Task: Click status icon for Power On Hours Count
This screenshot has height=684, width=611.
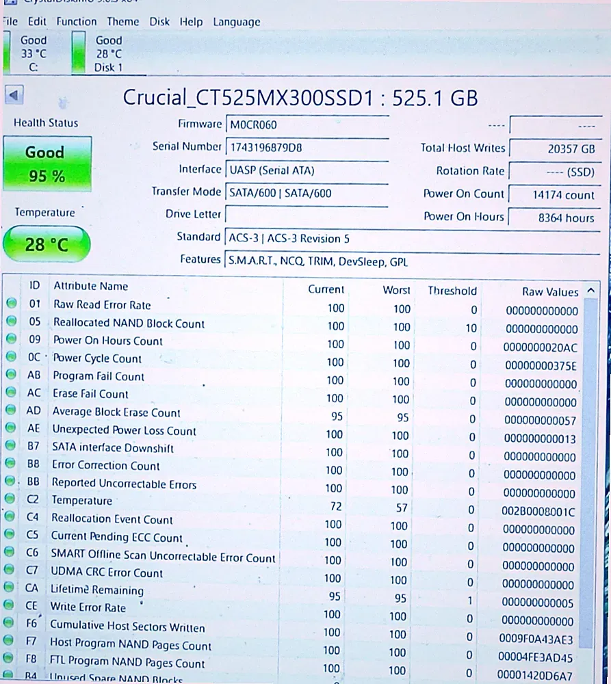Action: (12, 339)
